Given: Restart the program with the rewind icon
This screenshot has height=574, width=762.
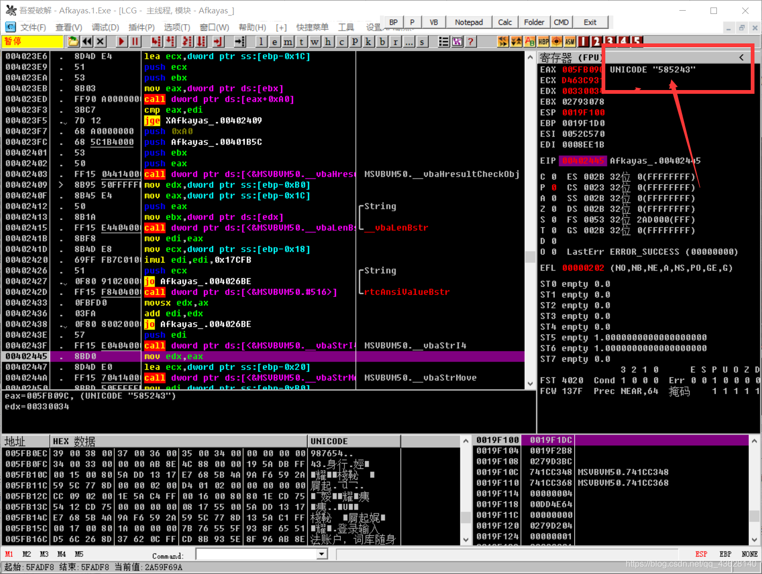Looking at the screenshot, I should click(x=87, y=41).
